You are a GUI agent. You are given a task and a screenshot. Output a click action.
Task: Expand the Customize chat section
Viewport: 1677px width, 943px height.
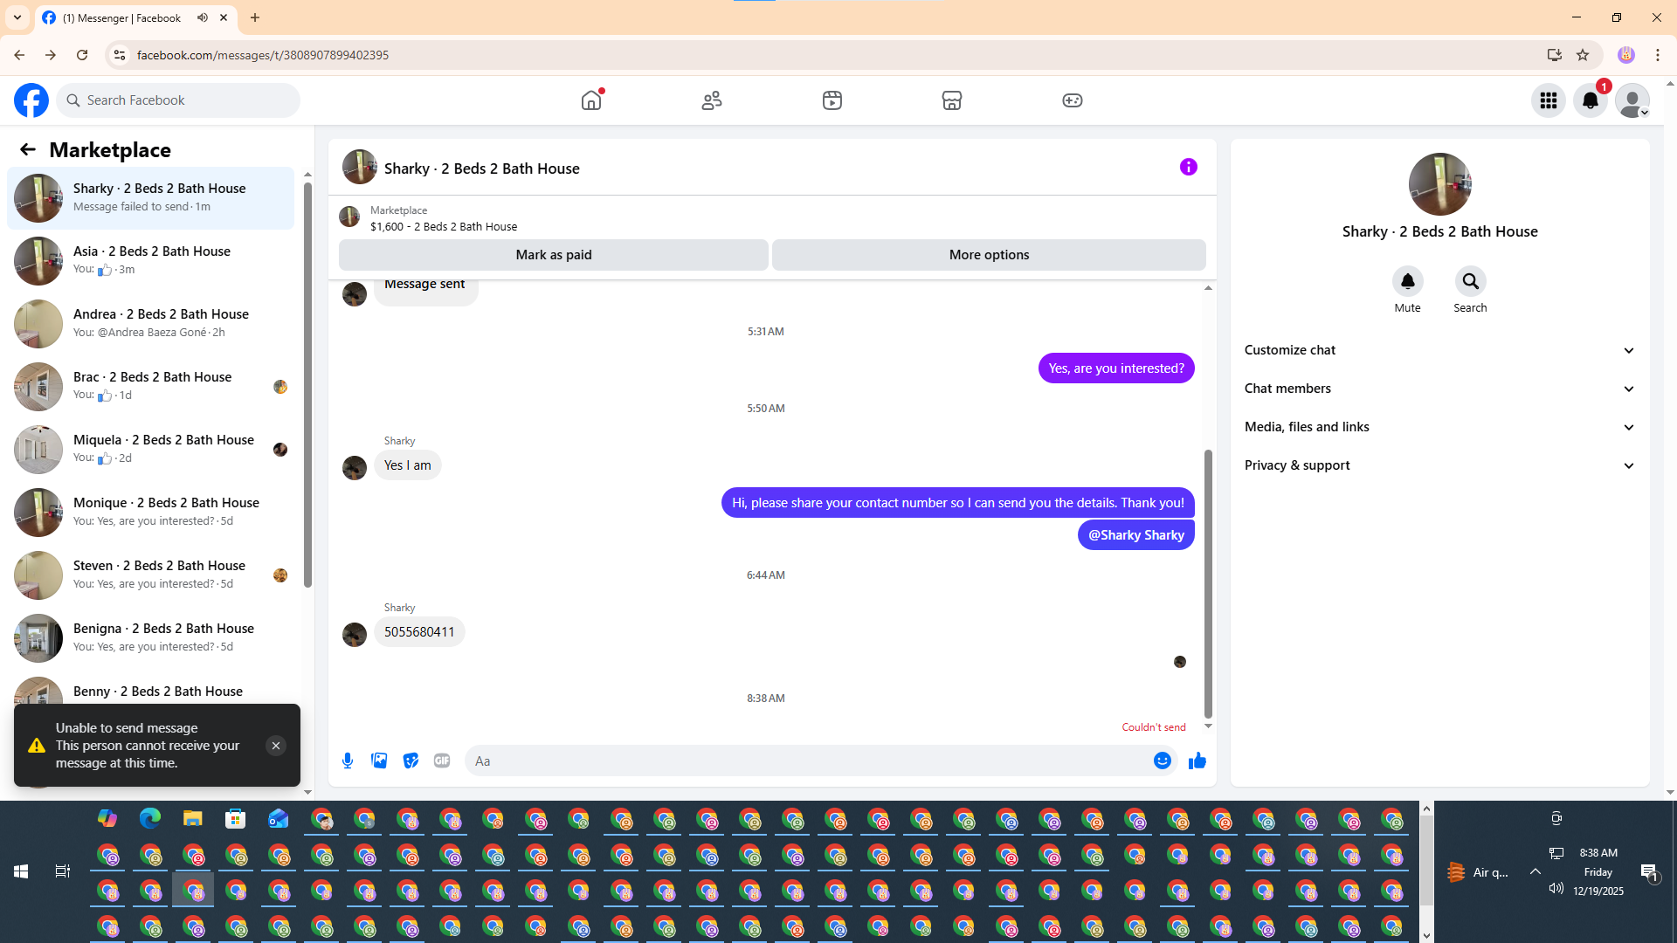pyautogui.click(x=1439, y=350)
